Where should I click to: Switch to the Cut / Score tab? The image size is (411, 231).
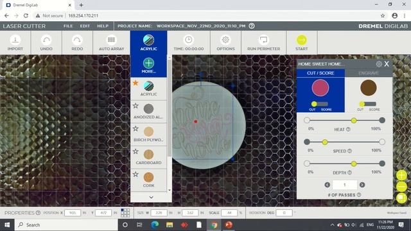[320, 73]
